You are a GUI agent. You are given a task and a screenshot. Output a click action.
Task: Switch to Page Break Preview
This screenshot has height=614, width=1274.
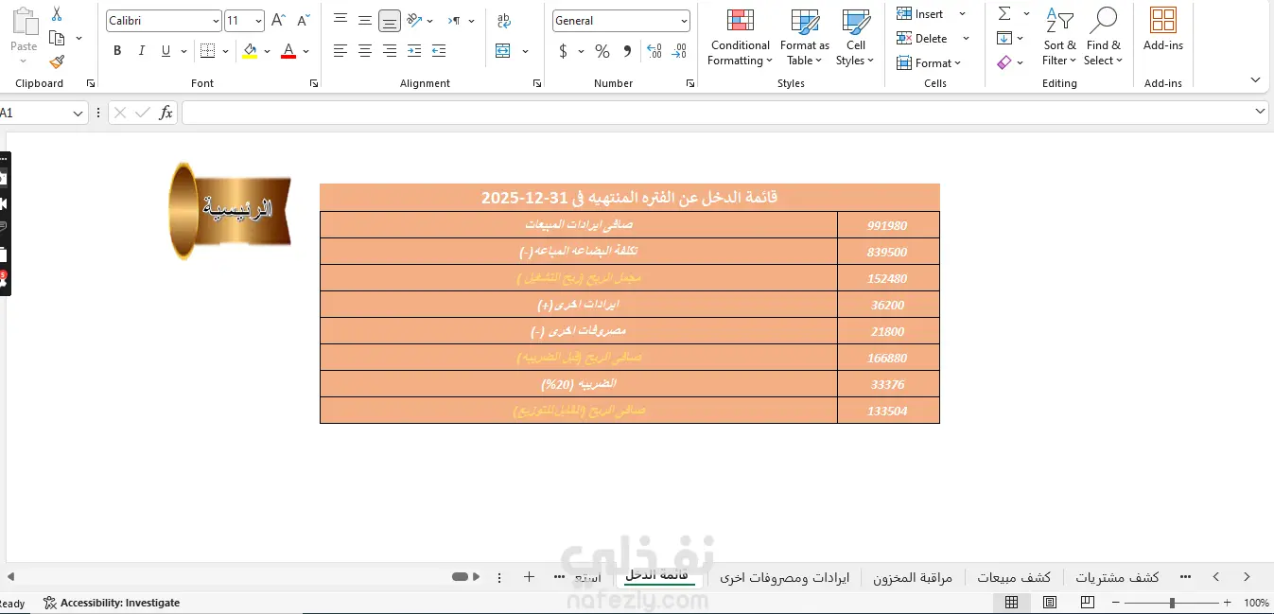coord(1087,603)
